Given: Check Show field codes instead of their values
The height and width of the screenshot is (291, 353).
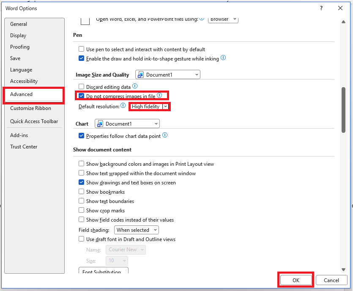Looking at the screenshot, I should point(81,220).
